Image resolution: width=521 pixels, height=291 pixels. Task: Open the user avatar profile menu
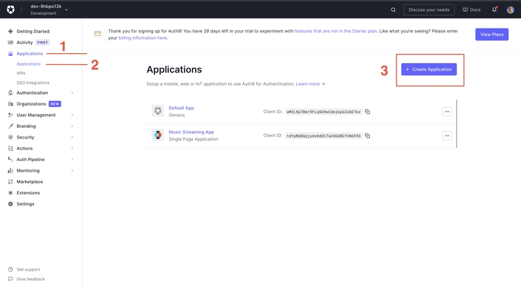511,10
